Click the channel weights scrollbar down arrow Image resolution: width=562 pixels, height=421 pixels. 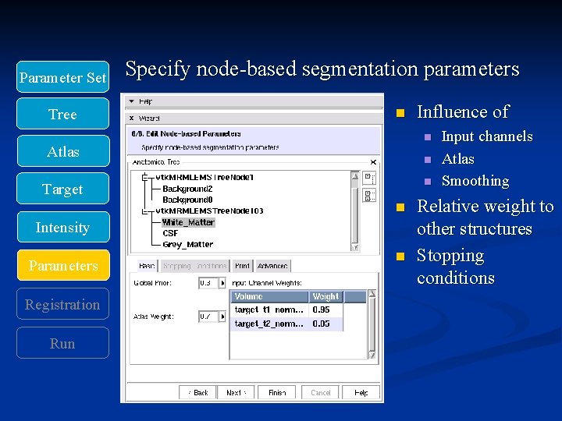372,355
